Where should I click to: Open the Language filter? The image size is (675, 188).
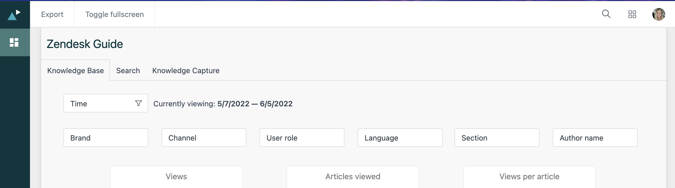click(x=400, y=138)
